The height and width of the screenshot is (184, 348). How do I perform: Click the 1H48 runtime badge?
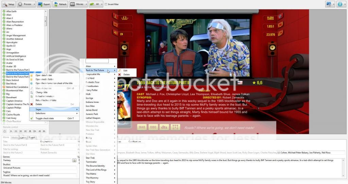pyautogui.click(x=142, y=127)
